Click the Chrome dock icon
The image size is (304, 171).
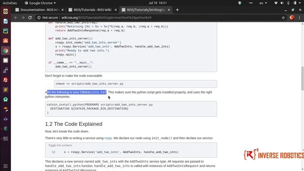pos(5,51)
